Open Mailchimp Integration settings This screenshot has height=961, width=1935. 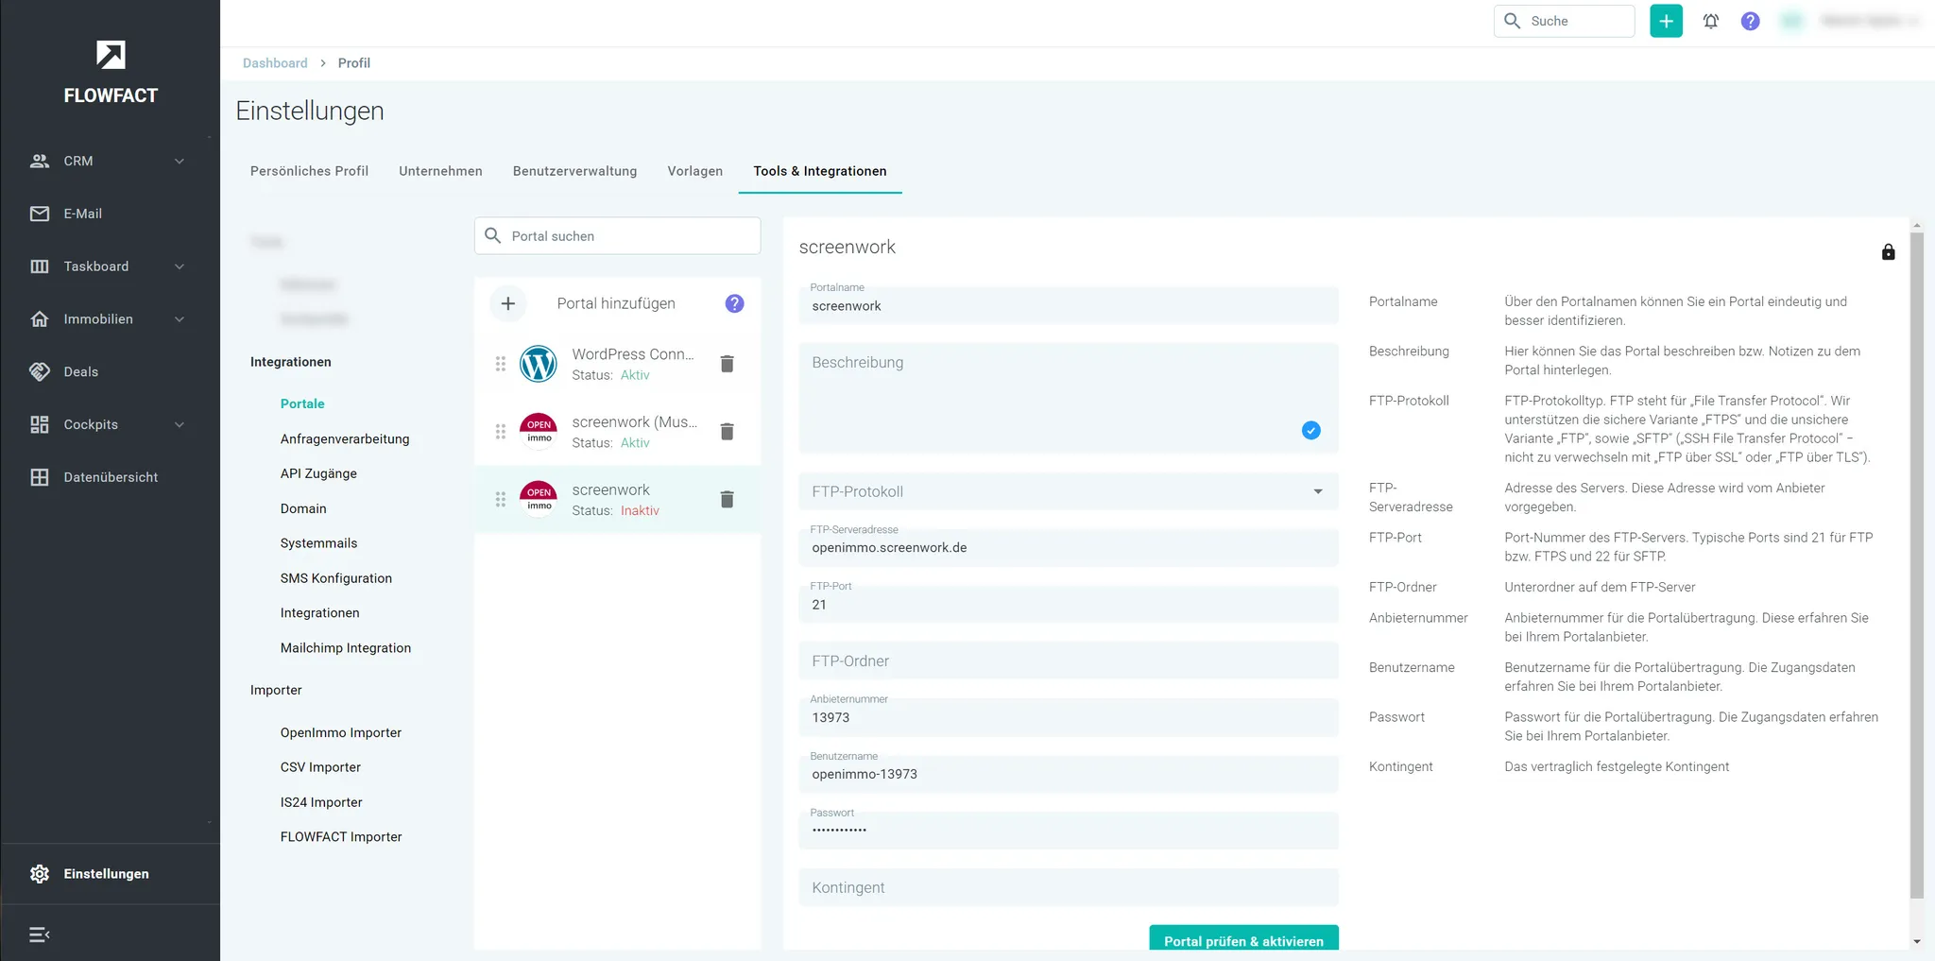345,648
